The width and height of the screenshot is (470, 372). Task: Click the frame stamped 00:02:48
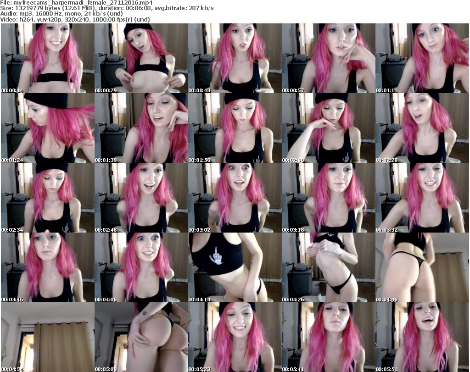click(x=141, y=198)
